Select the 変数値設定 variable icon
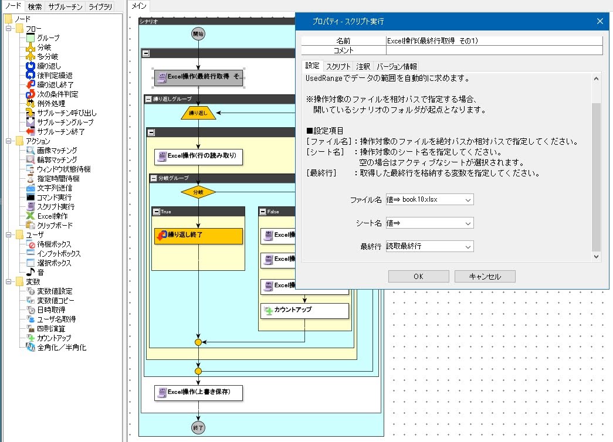 [x=31, y=291]
